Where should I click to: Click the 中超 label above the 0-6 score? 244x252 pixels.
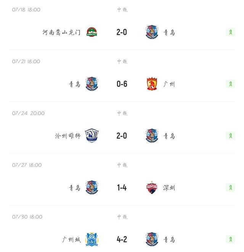pos(122,61)
